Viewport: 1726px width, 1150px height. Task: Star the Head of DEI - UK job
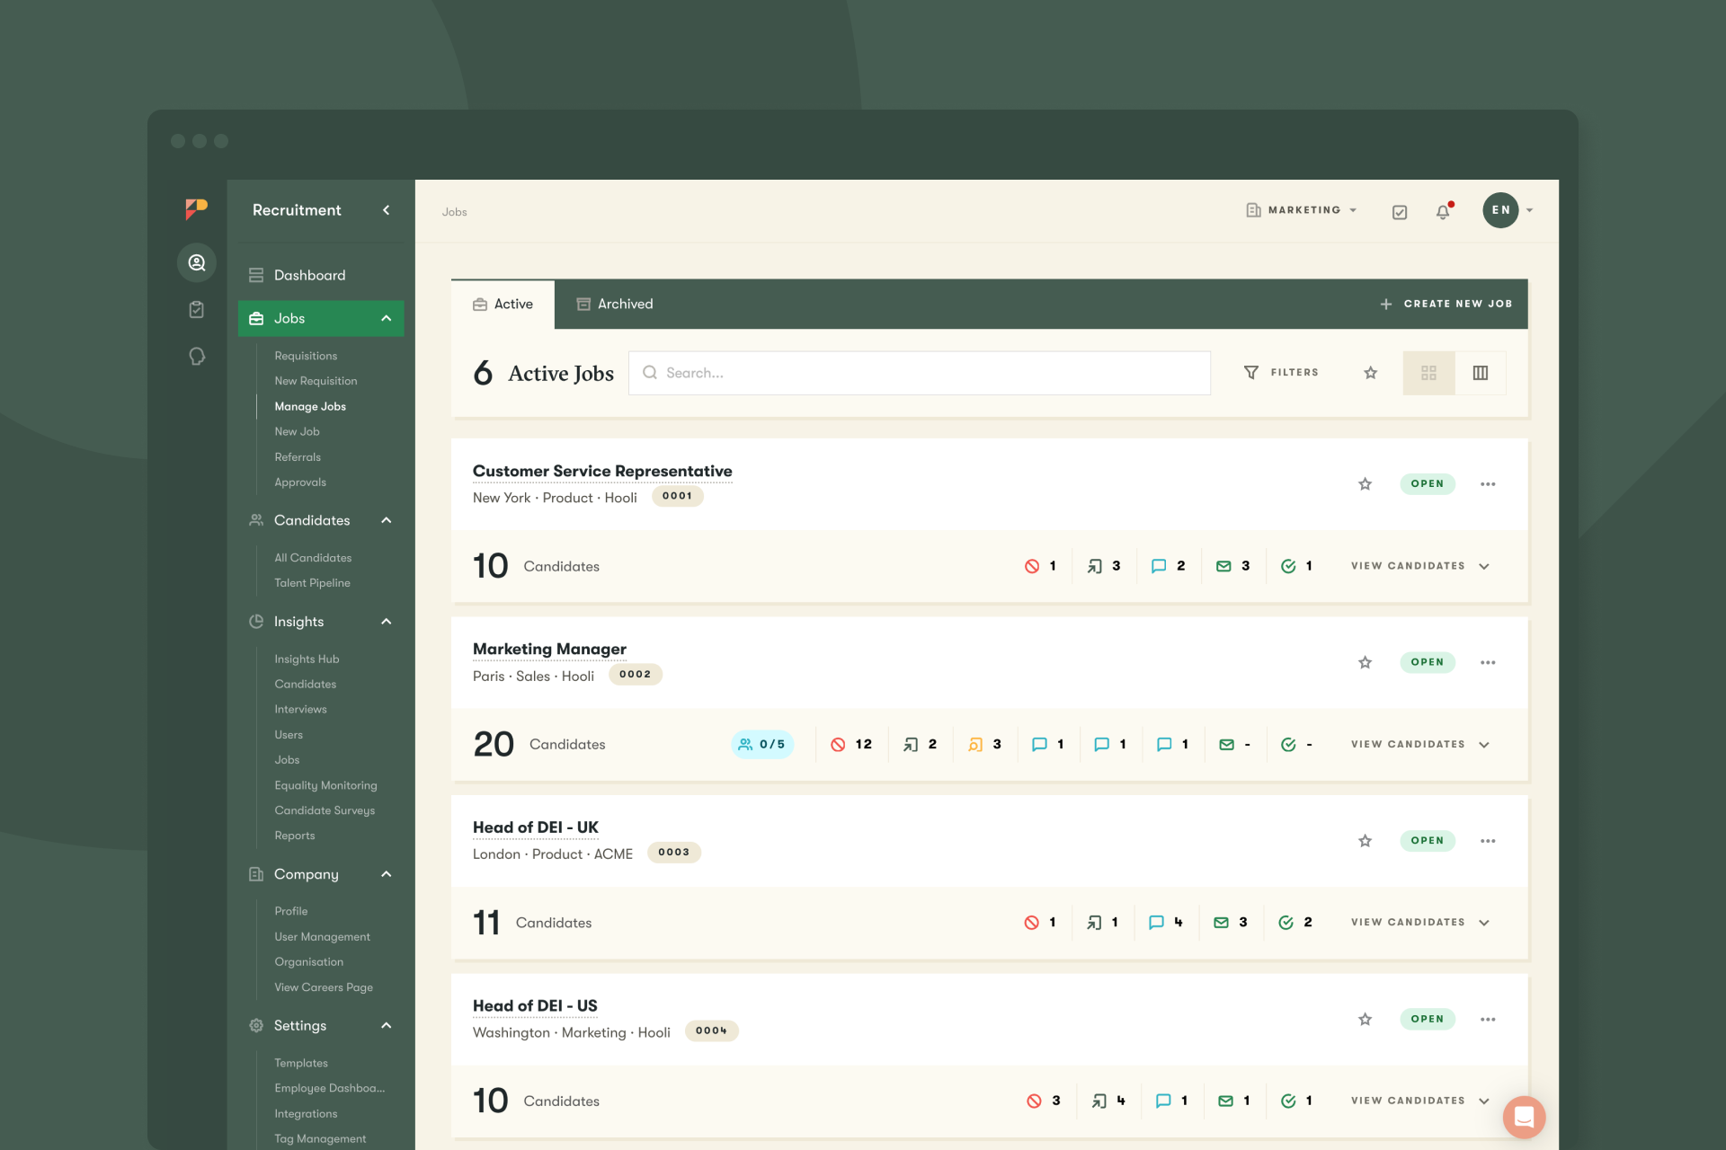point(1366,841)
